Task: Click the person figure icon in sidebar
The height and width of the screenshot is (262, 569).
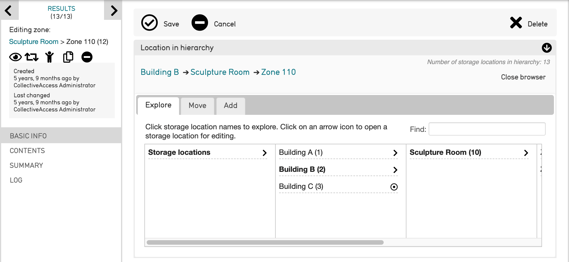Action: click(x=49, y=57)
